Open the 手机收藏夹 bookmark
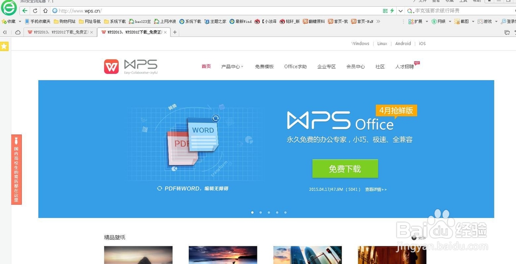The height and width of the screenshot is (264, 516). 38,21
